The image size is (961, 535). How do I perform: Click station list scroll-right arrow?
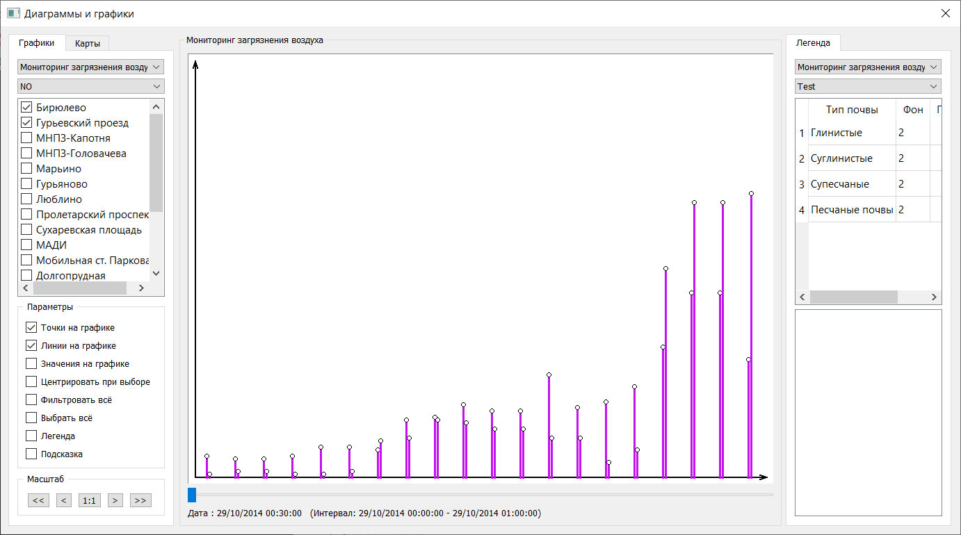click(141, 288)
